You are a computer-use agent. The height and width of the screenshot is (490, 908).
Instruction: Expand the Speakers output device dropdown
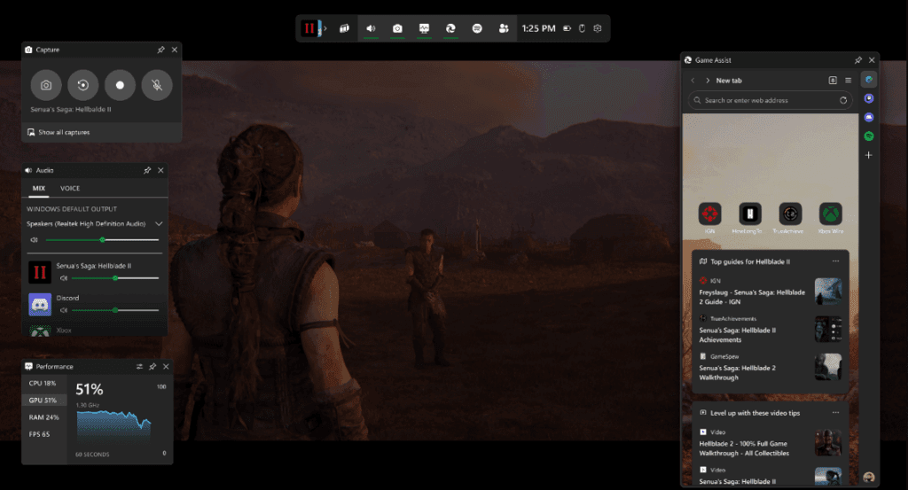pos(159,224)
